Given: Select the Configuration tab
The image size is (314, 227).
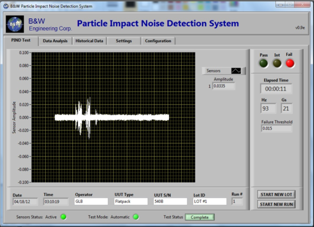Looking at the screenshot, I should pos(158,41).
